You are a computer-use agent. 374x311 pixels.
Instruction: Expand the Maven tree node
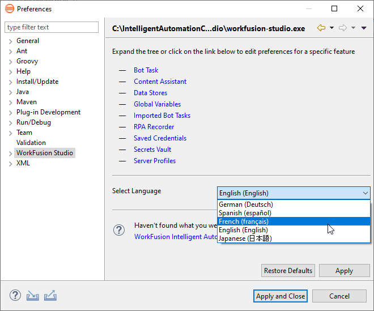click(x=10, y=103)
